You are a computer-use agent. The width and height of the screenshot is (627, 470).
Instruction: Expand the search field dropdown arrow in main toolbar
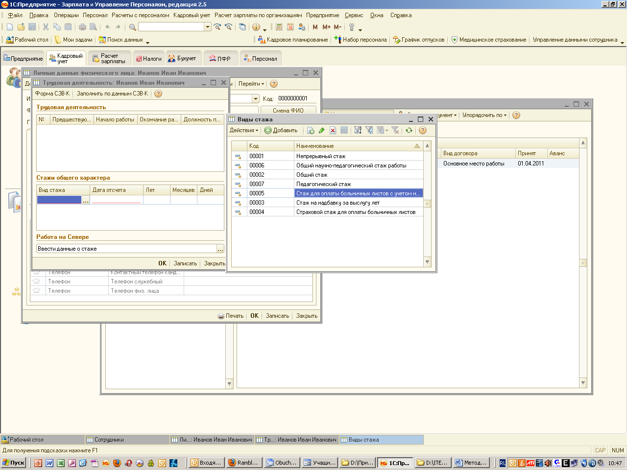[x=208, y=27]
